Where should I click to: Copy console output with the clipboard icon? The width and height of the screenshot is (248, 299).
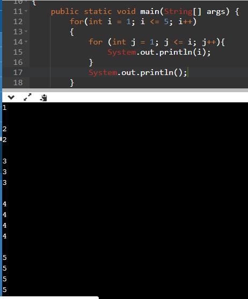[x=43, y=98]
